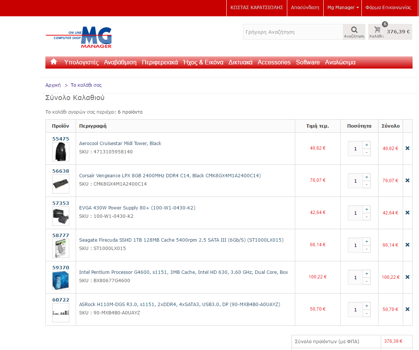Remove Aerocool Cruisestar from the cart

(x=408, y=148)
